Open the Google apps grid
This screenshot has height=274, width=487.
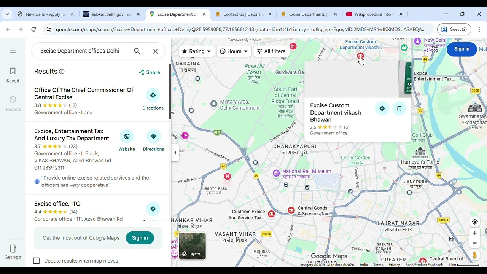tap(434, 49)
